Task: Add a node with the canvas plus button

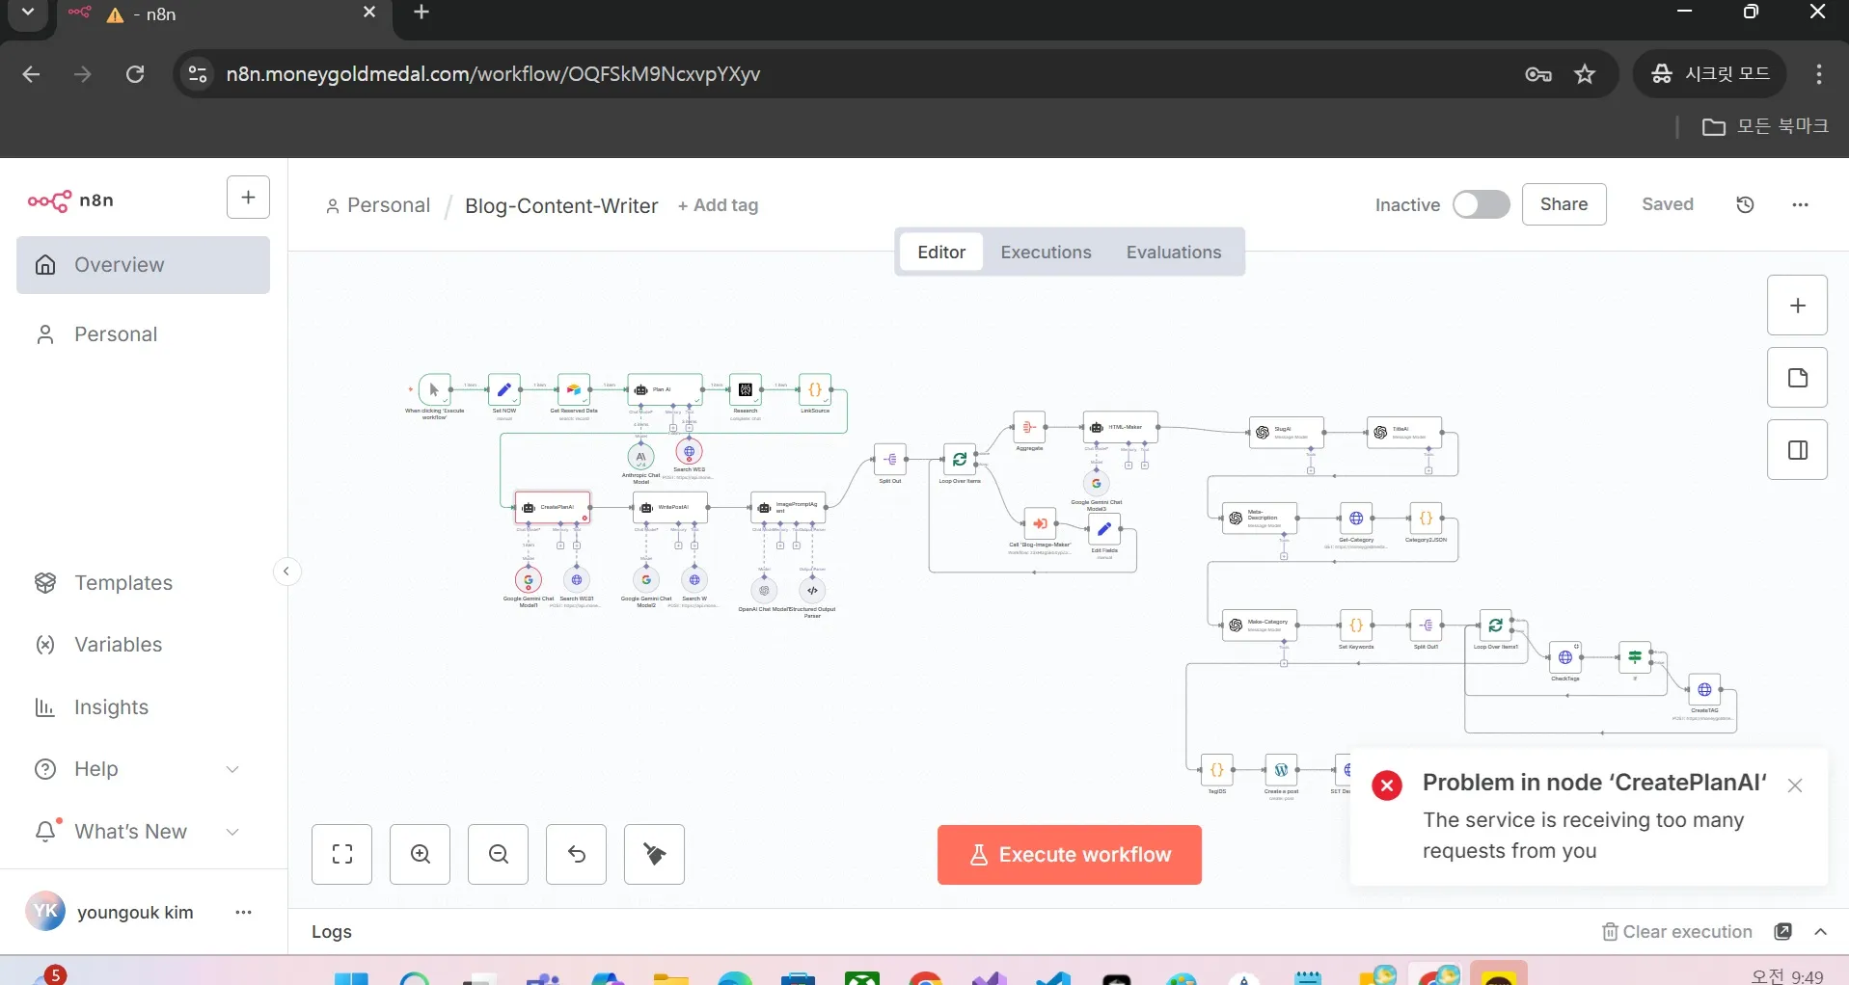Action: coord(1798,306)
